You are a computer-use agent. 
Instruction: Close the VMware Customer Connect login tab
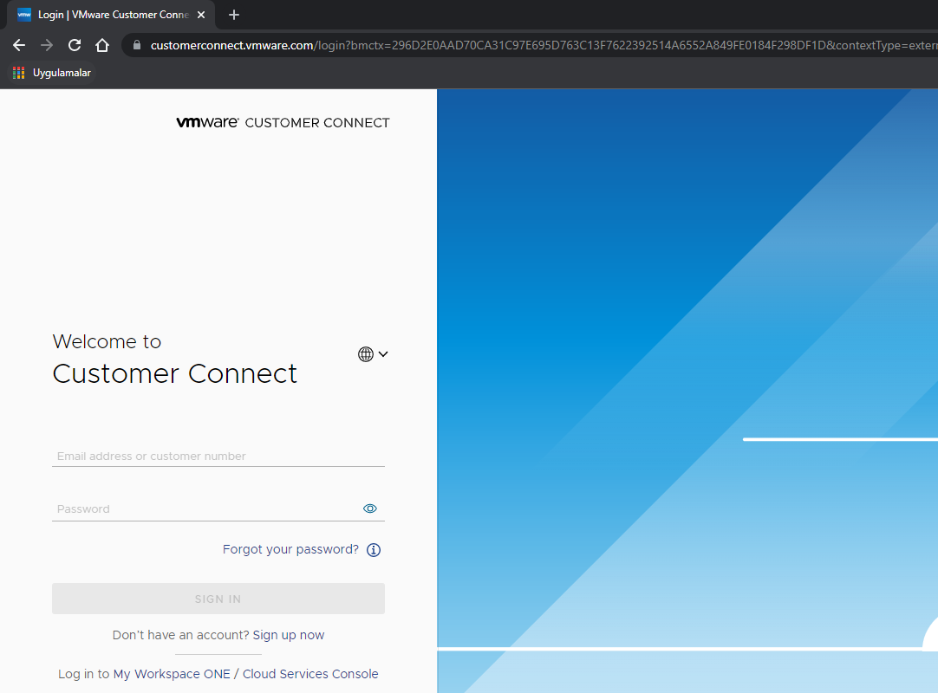201,15
